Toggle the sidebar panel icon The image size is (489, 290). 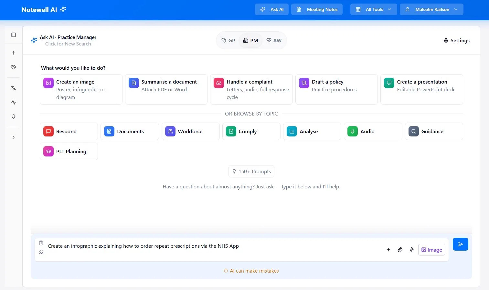coord(14,35)
